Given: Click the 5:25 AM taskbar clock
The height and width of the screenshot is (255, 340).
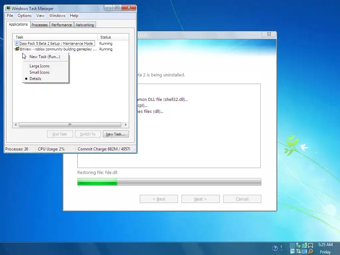Looking at the screenshot, I should (x=325, y=245).
